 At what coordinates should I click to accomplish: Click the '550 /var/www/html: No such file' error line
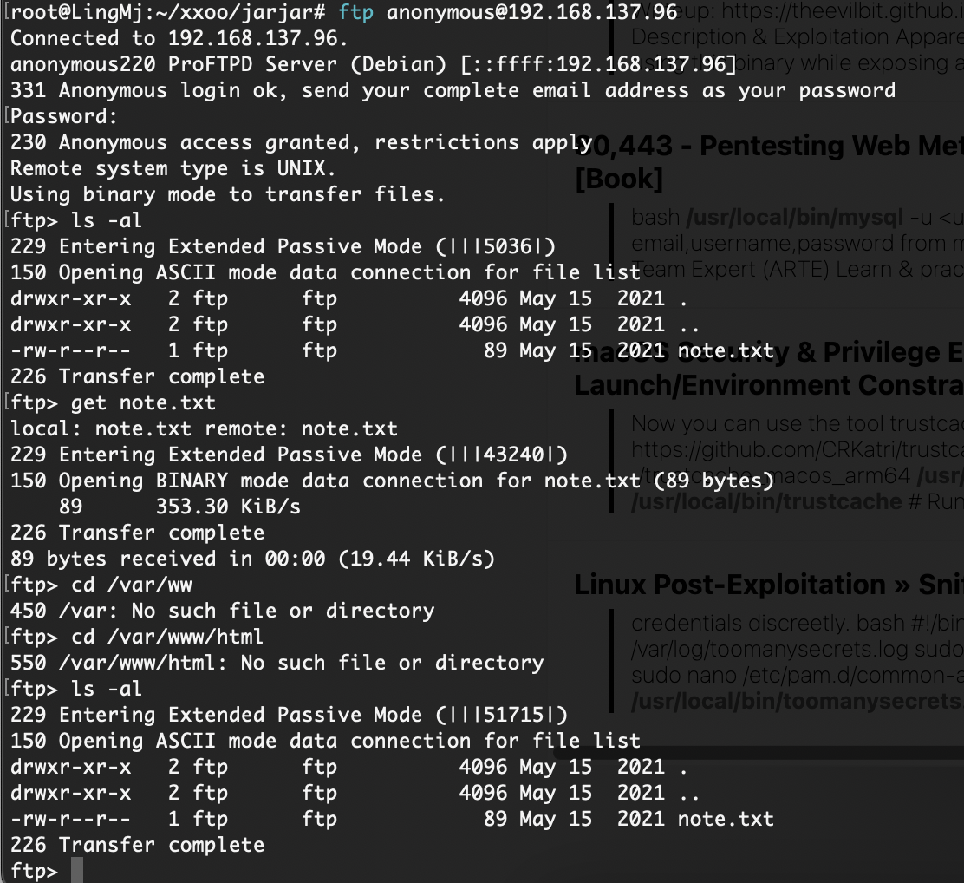(277, 663)
